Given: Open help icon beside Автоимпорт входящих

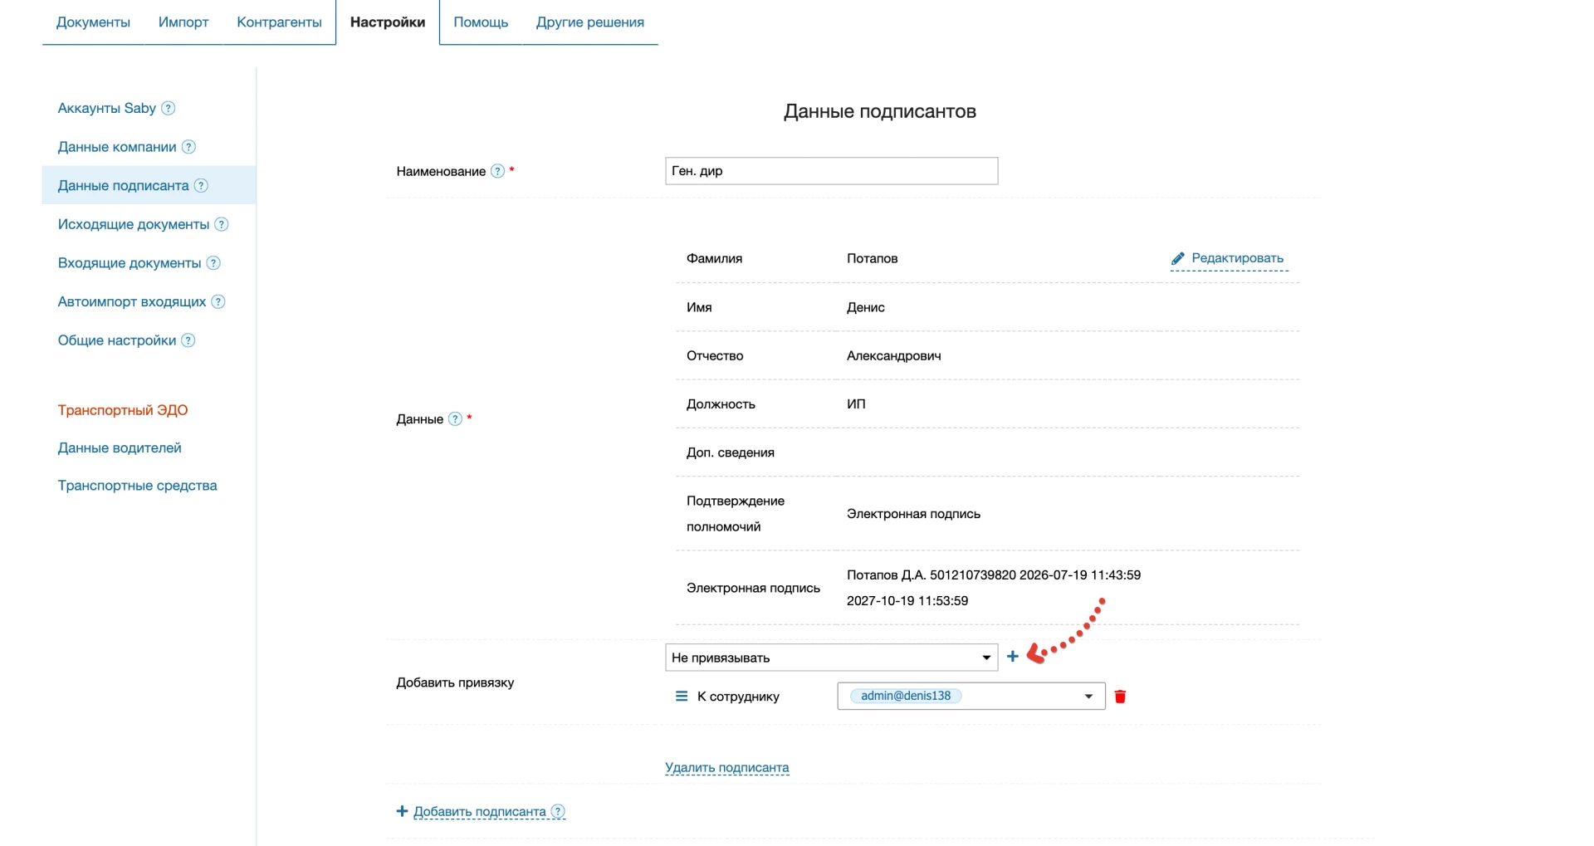Looking at the screenshot, I should (218, 301).
